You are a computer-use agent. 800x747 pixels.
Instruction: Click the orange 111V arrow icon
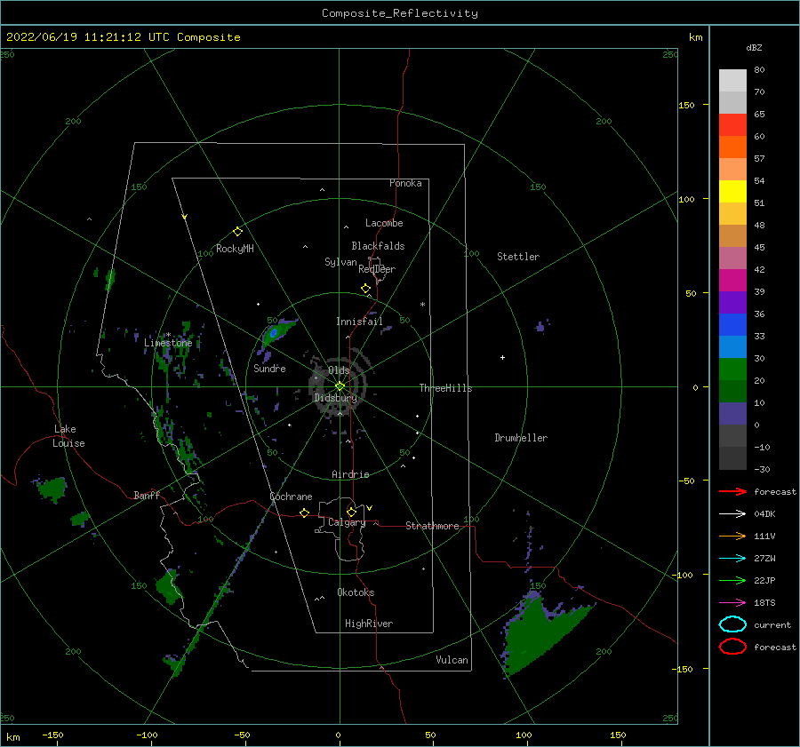click(732, 536)
